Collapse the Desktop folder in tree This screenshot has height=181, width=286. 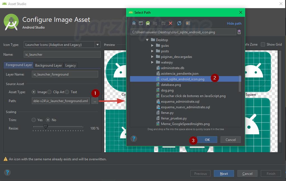click(147, 40)
